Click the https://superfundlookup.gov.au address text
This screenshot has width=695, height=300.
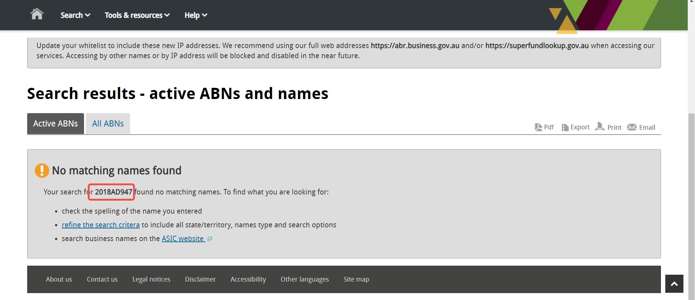point(537,46)
